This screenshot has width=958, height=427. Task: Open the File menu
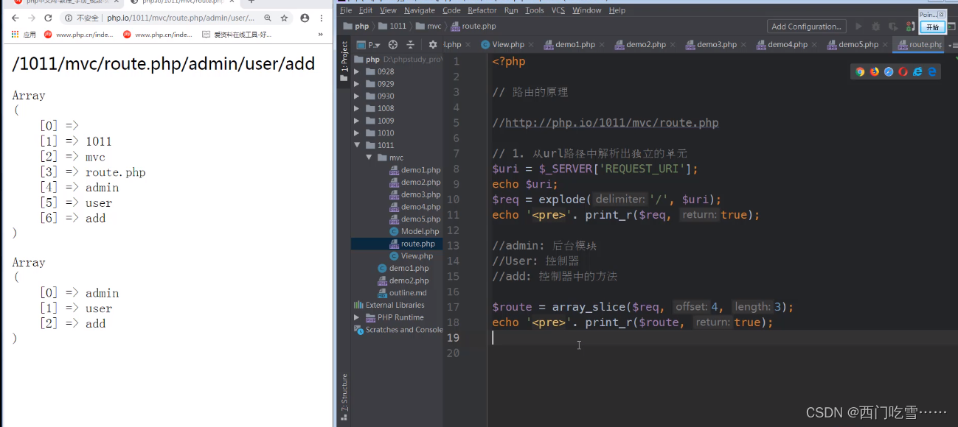click(x=346, y=10)
